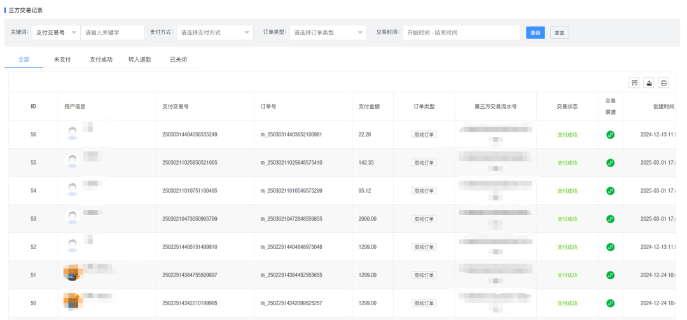Image resolution: width=687 pixels, height=320 pixels.
Task: Click payment number 25030211025850521005
Action: tap(190, 163)
